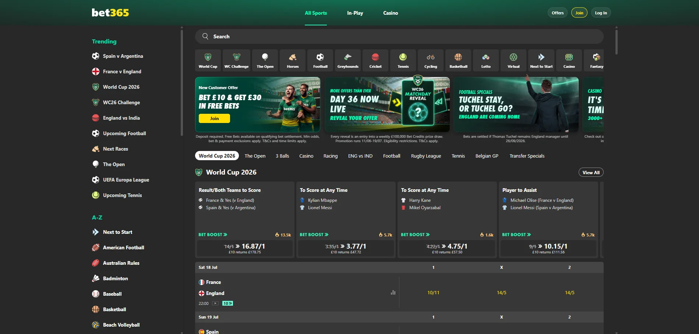Screen dimensions: 699x334
Task: Select the Transfer Specials filter tab
Action: [x=527, y=156]
